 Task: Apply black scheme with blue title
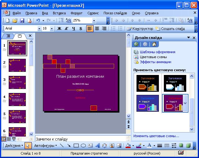pyautogui.click(x=175, y=83)
